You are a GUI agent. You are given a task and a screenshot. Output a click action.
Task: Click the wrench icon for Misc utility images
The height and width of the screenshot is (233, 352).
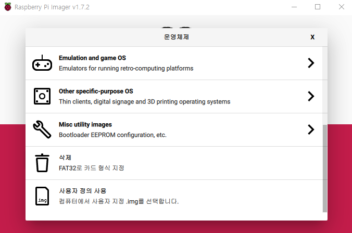click(42, 130)
